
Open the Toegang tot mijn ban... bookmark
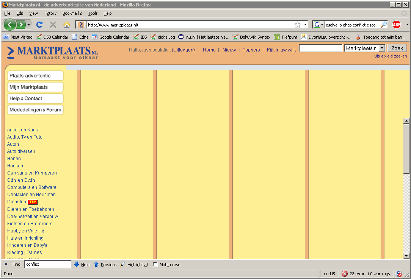[381, 37]
